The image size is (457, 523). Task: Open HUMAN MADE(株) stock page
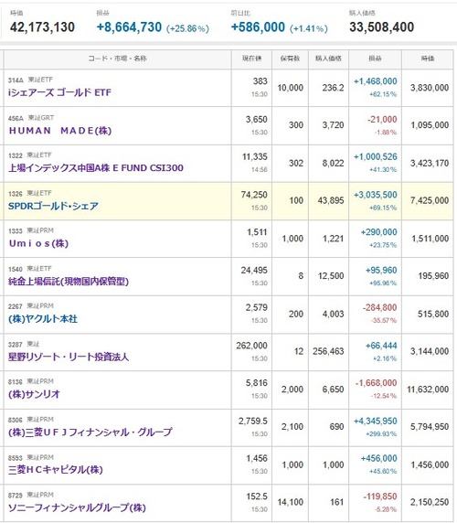click(x=60, y=131)
